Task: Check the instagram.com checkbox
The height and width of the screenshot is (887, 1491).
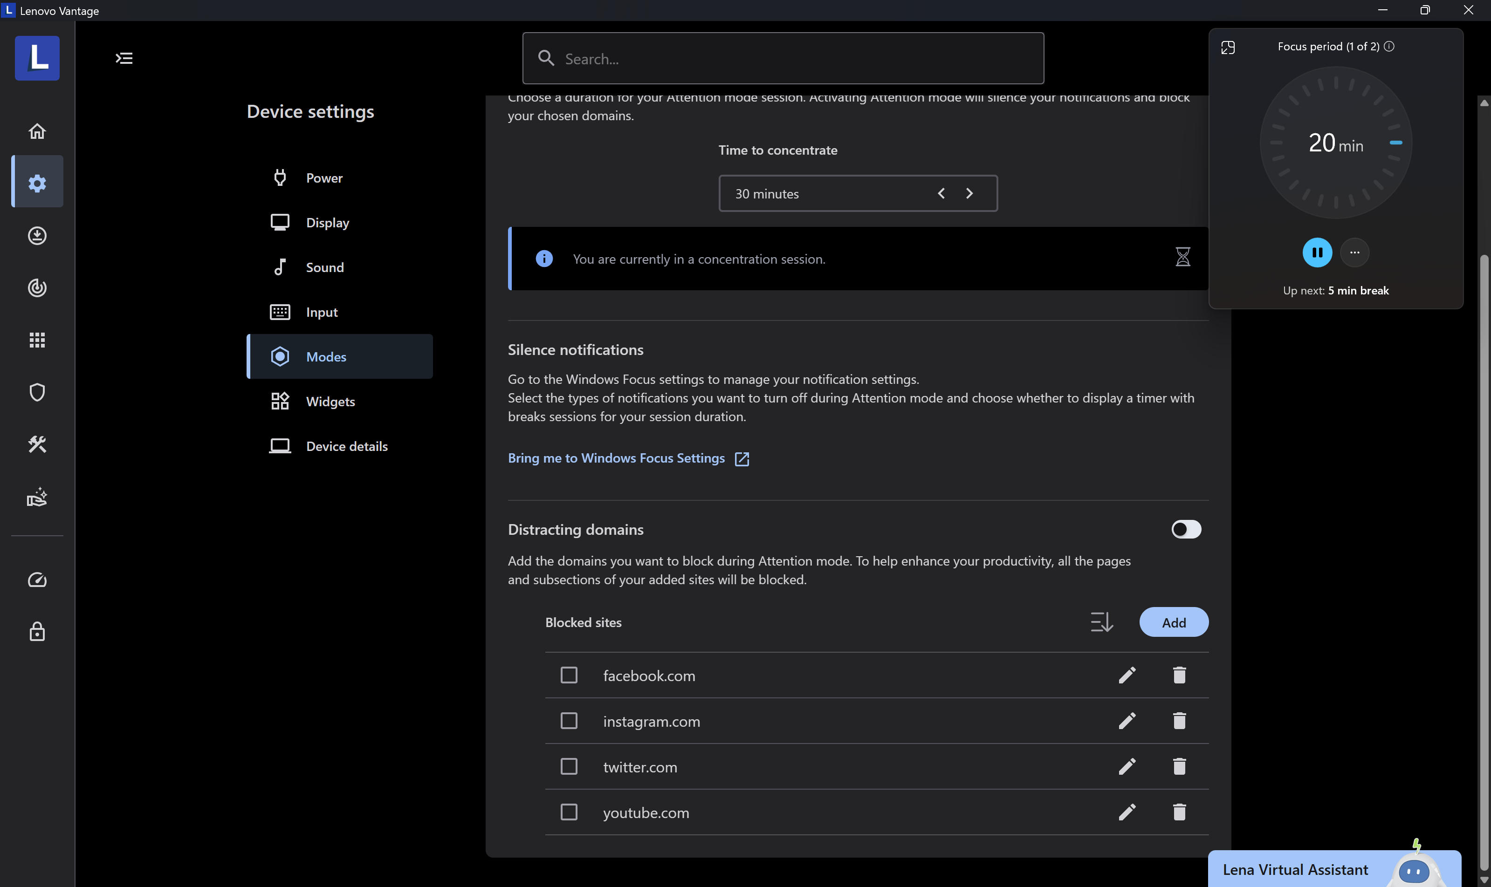Action: pyautogui.click(x=569, y=721)
